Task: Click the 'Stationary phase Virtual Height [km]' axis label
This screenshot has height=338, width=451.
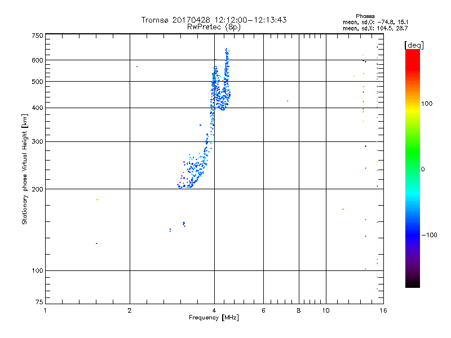Action: [x=24, y=169]
